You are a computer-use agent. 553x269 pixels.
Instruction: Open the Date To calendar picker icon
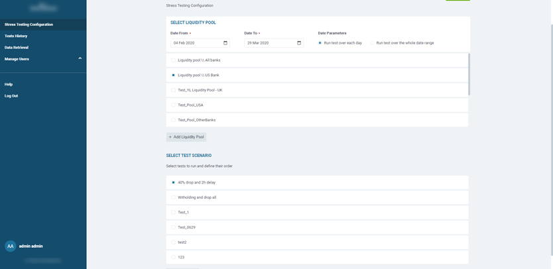(299, 43)
